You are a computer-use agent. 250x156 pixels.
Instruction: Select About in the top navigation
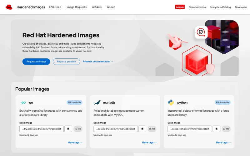click(111, 7)
